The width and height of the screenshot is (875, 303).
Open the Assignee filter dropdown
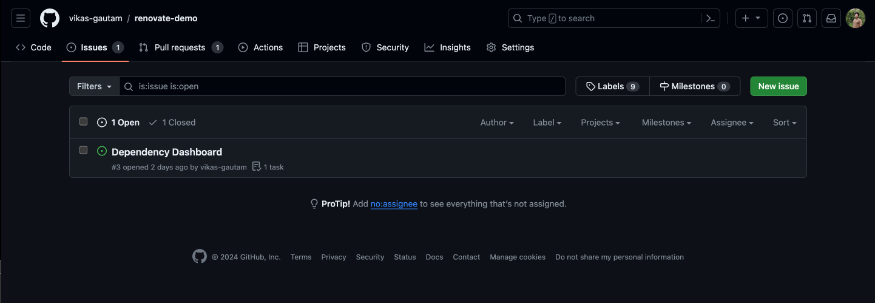(x=732, y=123)
